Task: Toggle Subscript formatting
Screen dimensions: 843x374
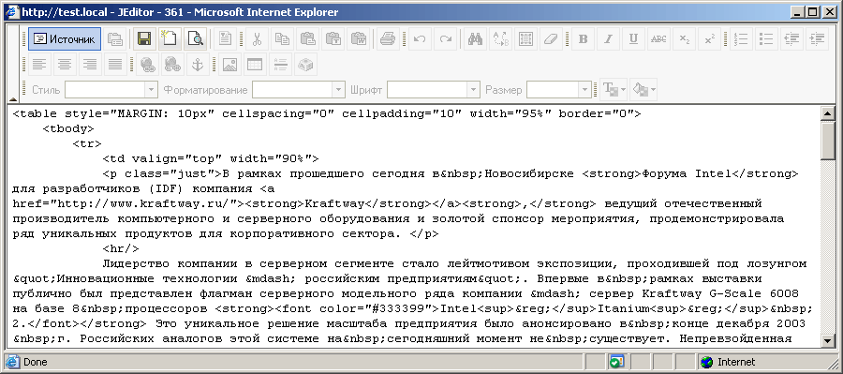Action: point(685,39)
